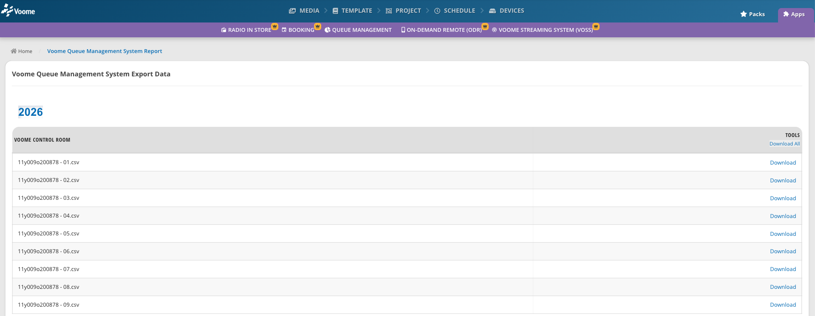
Task: Switch to the Packs tab
Action: 753,14
